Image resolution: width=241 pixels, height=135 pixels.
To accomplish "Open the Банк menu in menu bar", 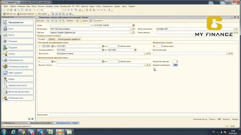I will pos(29,6).
